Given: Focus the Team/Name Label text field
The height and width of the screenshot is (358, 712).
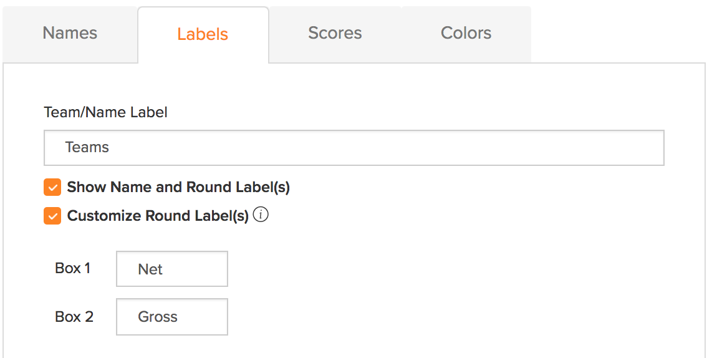Looking at the screenshot, I should (354, 148).
